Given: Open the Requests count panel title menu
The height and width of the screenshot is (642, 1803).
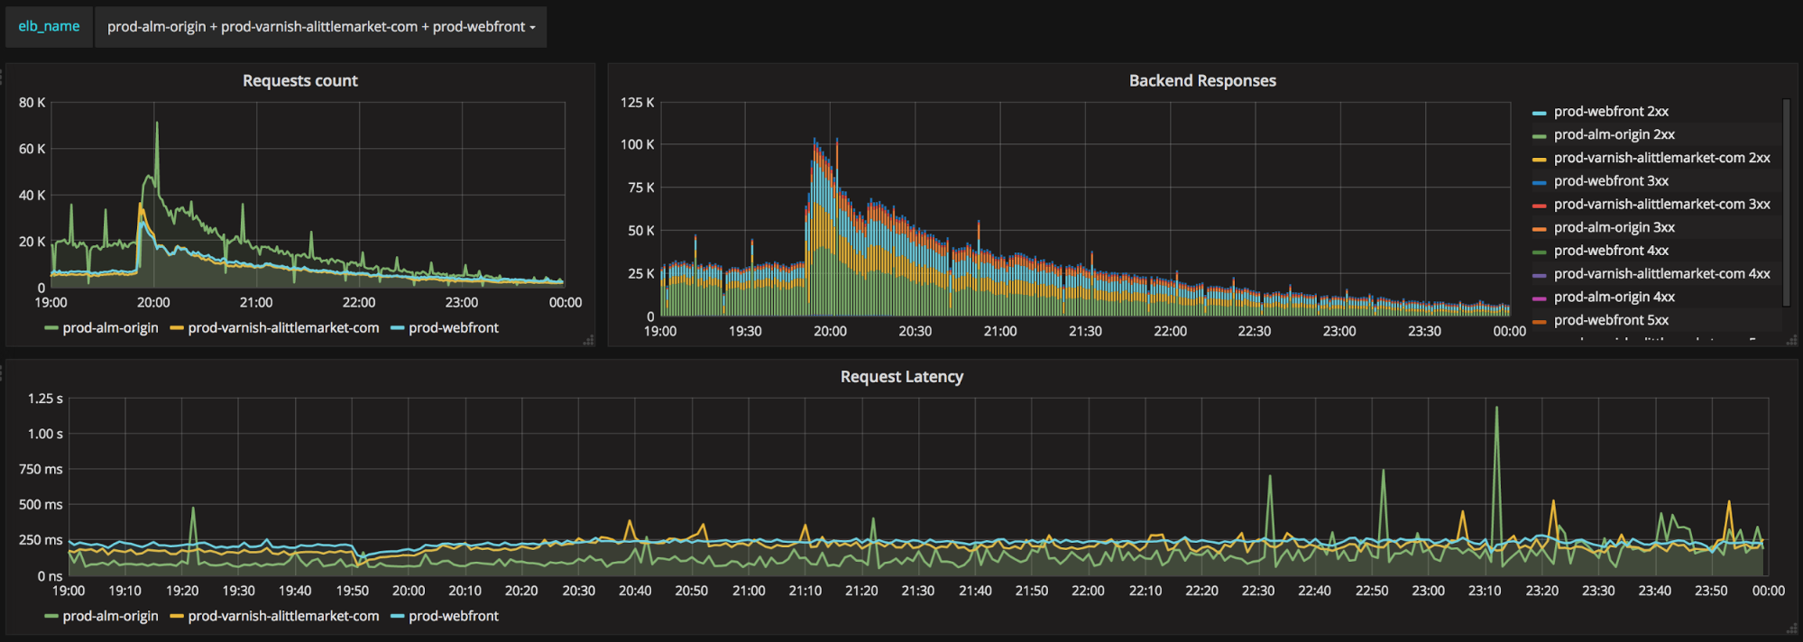Looking at the screenshot, I should click(299, 80).
